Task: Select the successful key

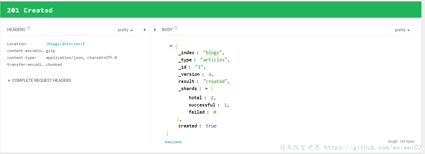Action: pos(202,105)
